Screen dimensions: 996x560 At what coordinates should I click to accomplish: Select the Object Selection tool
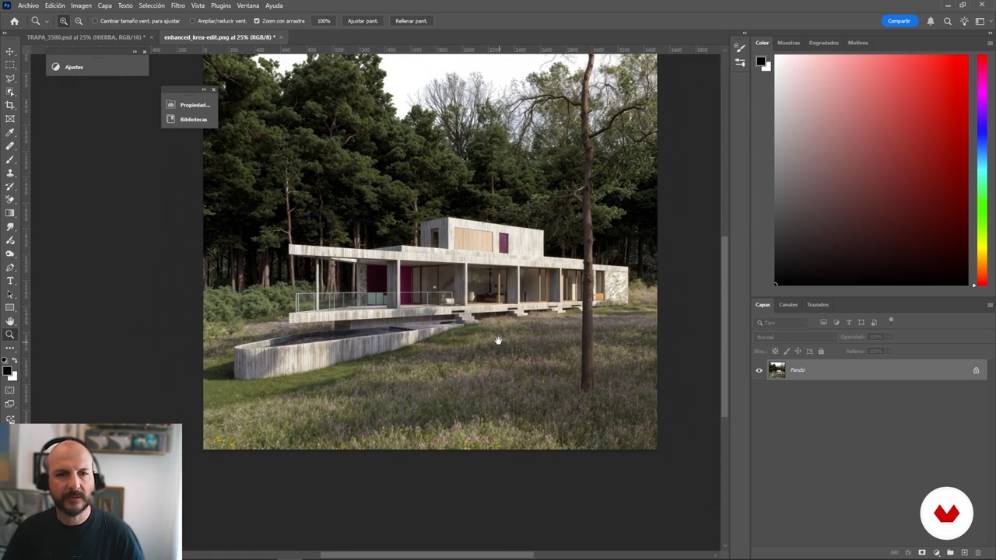(x=10, y=92)
